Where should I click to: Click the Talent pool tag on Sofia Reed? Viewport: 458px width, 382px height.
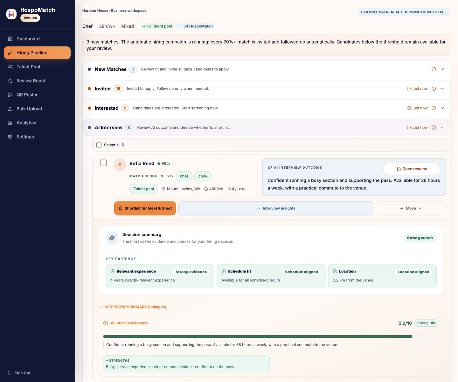144,189
